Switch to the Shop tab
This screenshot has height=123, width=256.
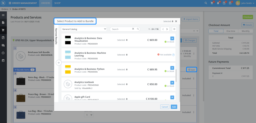57,3
